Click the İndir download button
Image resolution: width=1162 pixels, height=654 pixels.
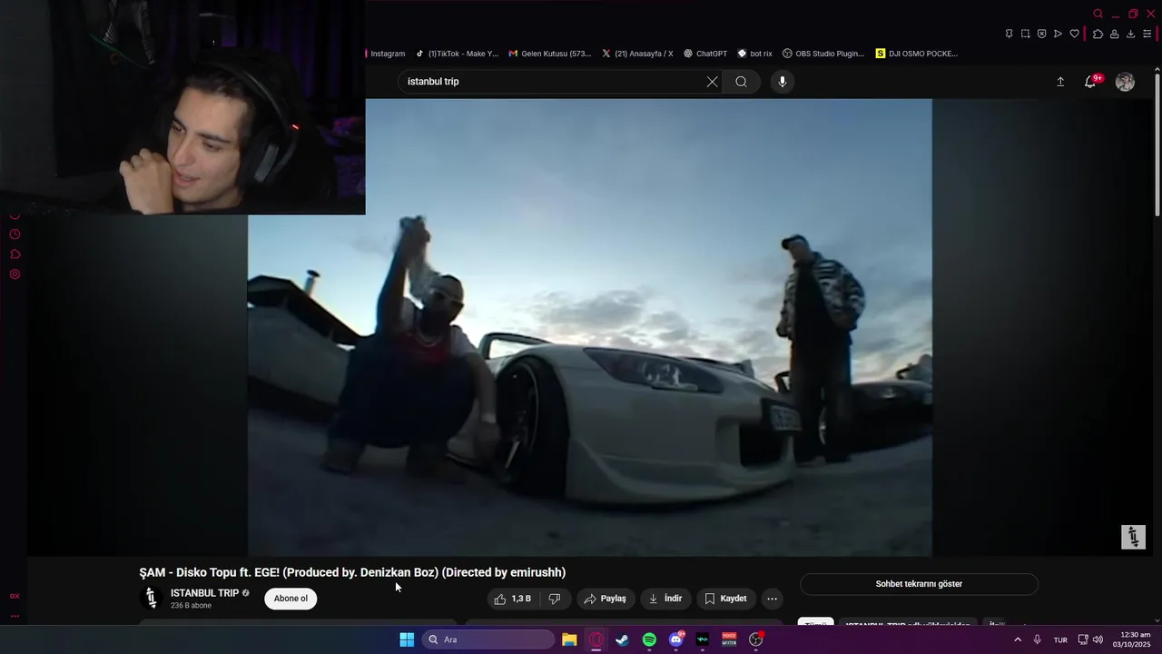point(665,599)
